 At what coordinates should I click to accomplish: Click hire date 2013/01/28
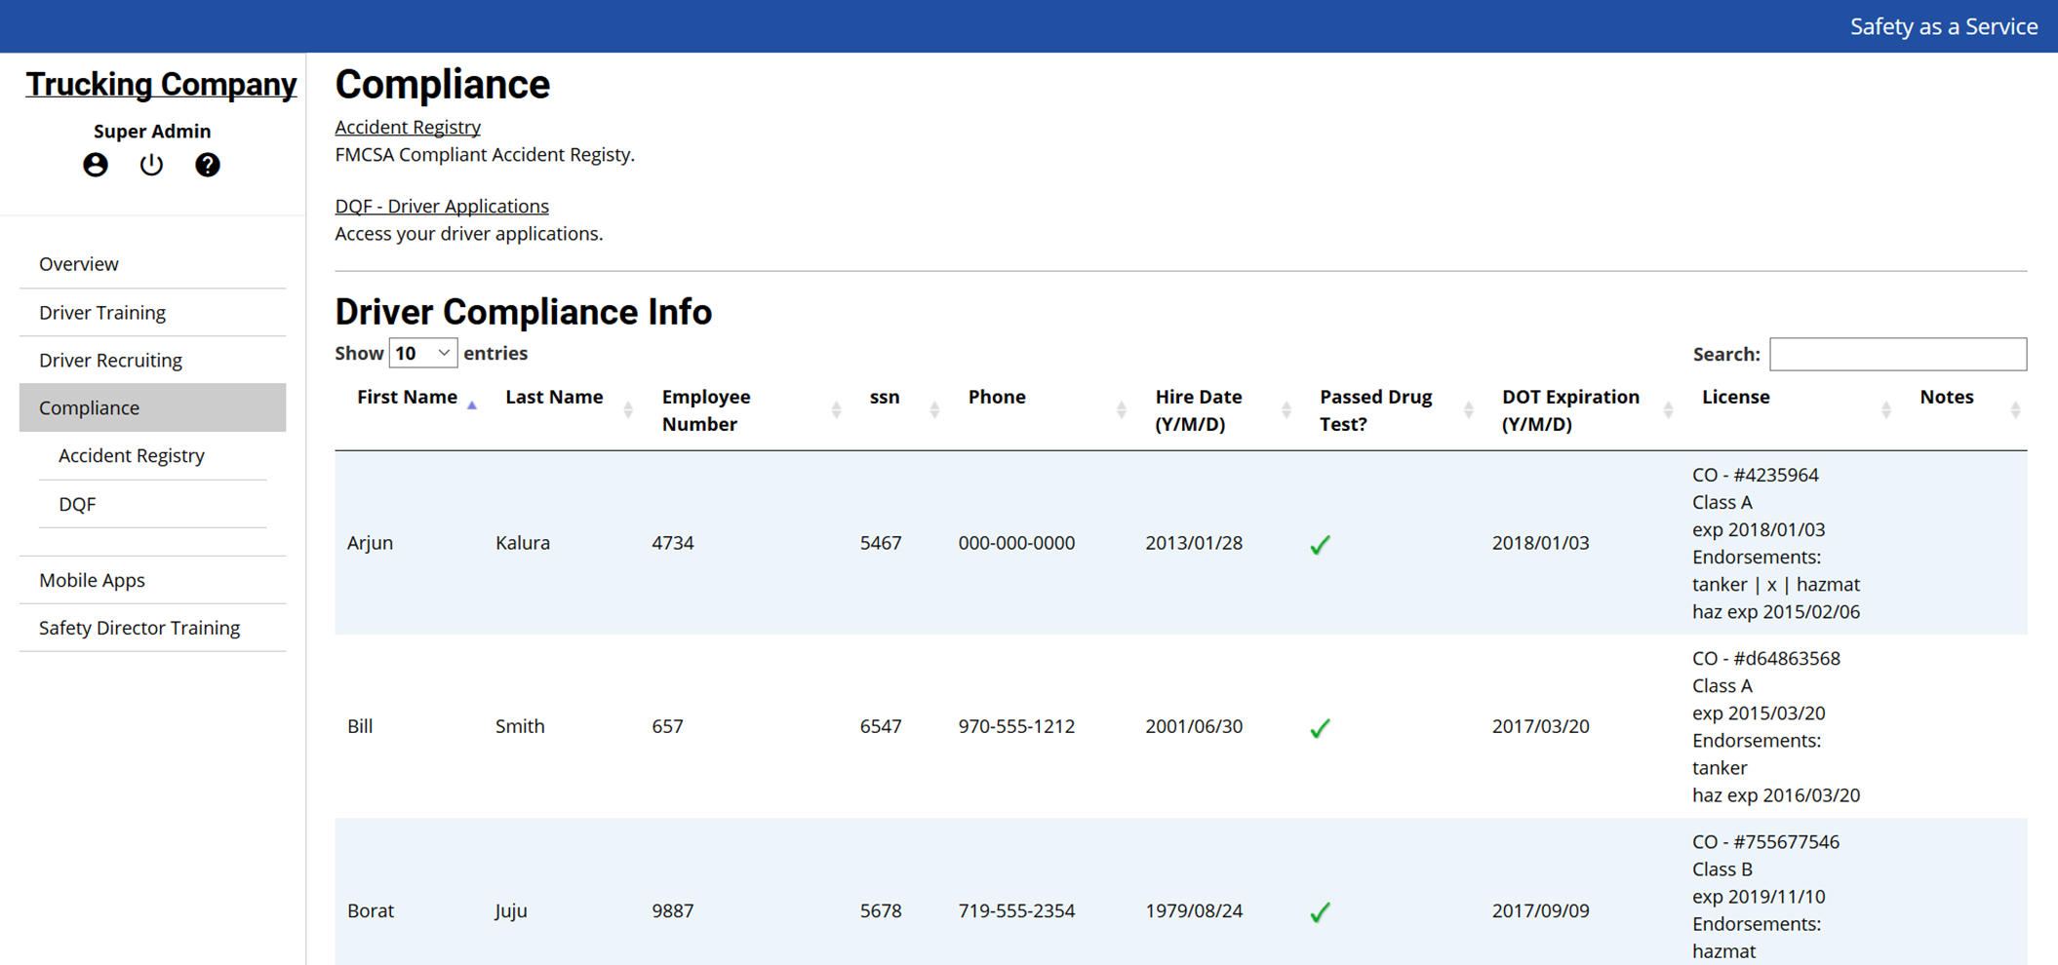1194,543
